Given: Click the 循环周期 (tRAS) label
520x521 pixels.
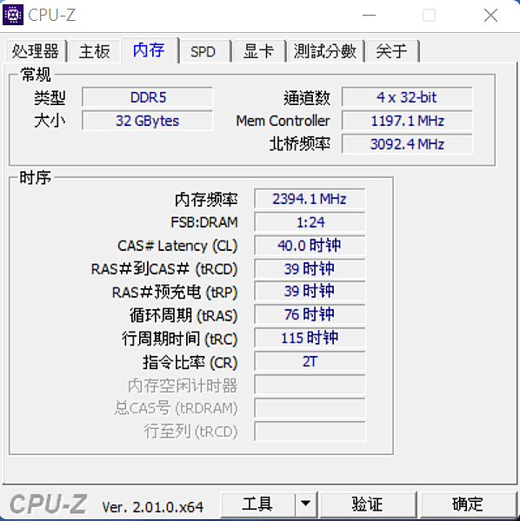Looking at the screenshot, I should 183,315.
